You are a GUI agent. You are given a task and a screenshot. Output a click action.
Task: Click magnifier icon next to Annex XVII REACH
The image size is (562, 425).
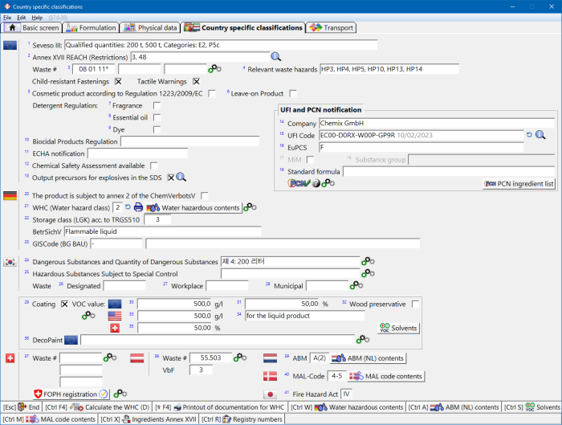[x=275, y=57]
